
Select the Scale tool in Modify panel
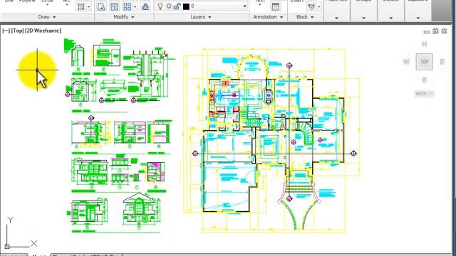click(115, 6)
